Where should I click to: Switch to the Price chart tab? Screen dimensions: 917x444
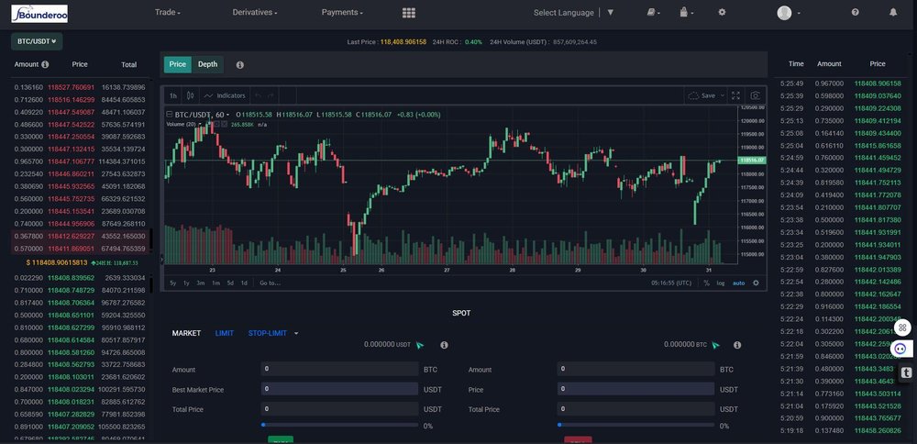[178, 64]
